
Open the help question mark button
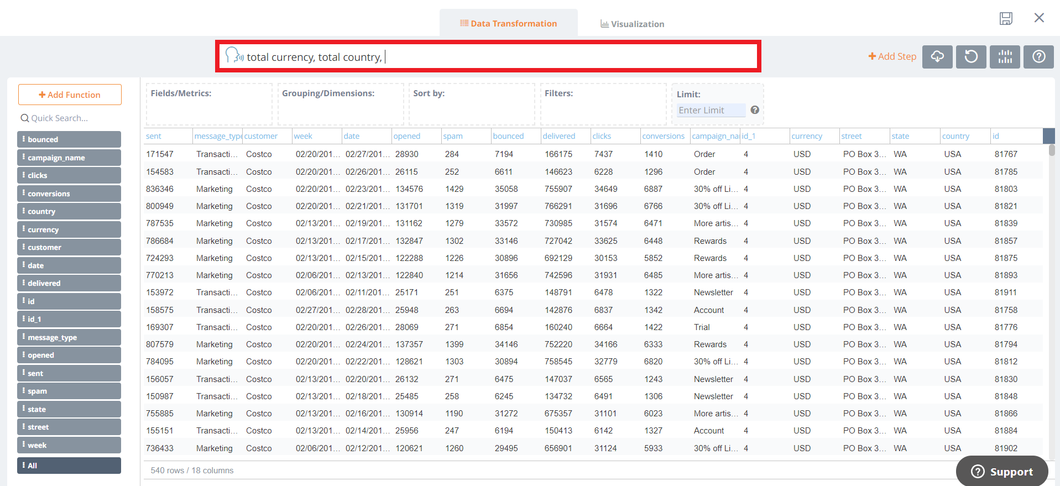[1038, 56]
